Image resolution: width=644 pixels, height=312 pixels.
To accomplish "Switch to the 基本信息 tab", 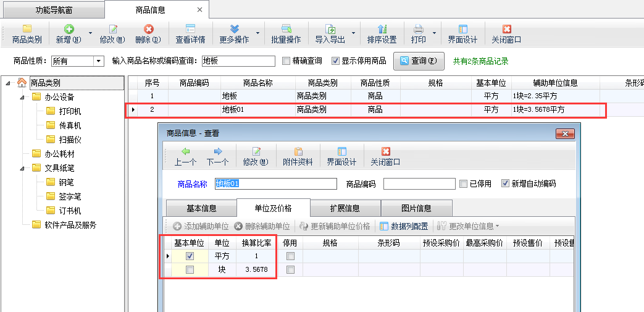I will click(201, 208).
